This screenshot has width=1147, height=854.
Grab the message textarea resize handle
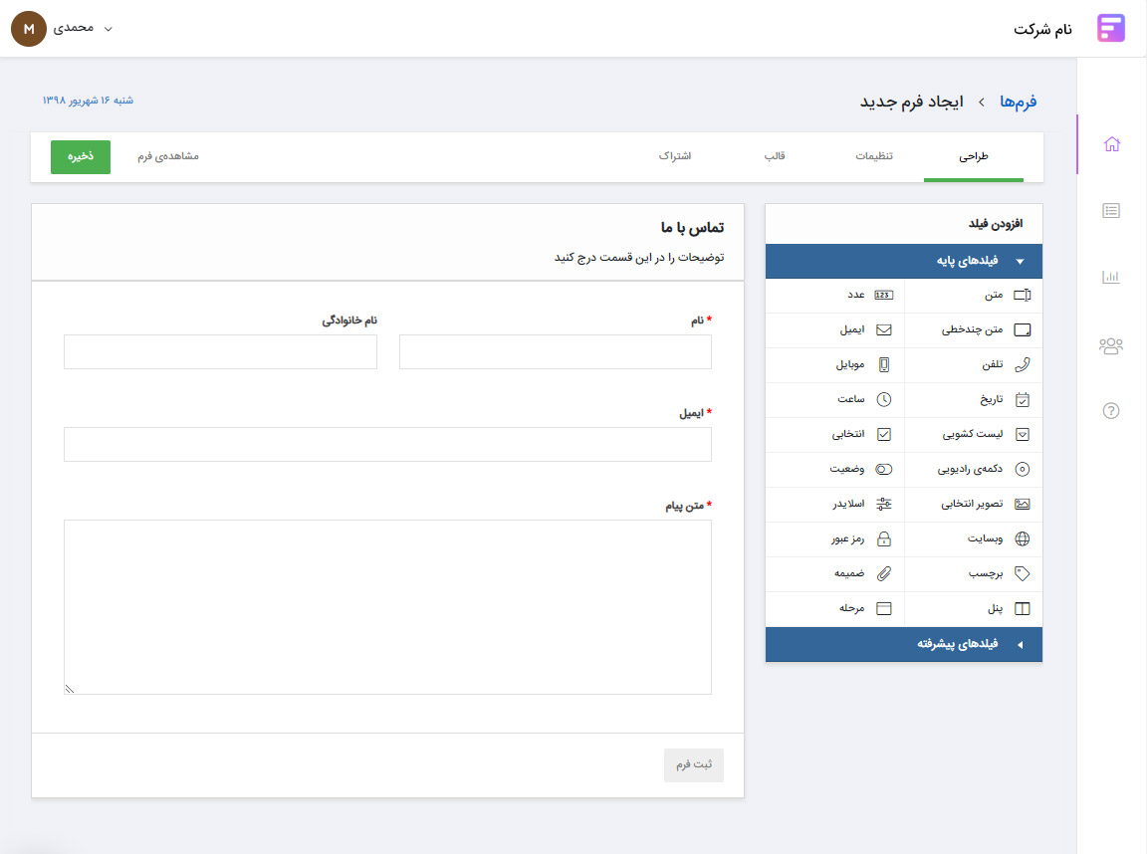(70, 689)
